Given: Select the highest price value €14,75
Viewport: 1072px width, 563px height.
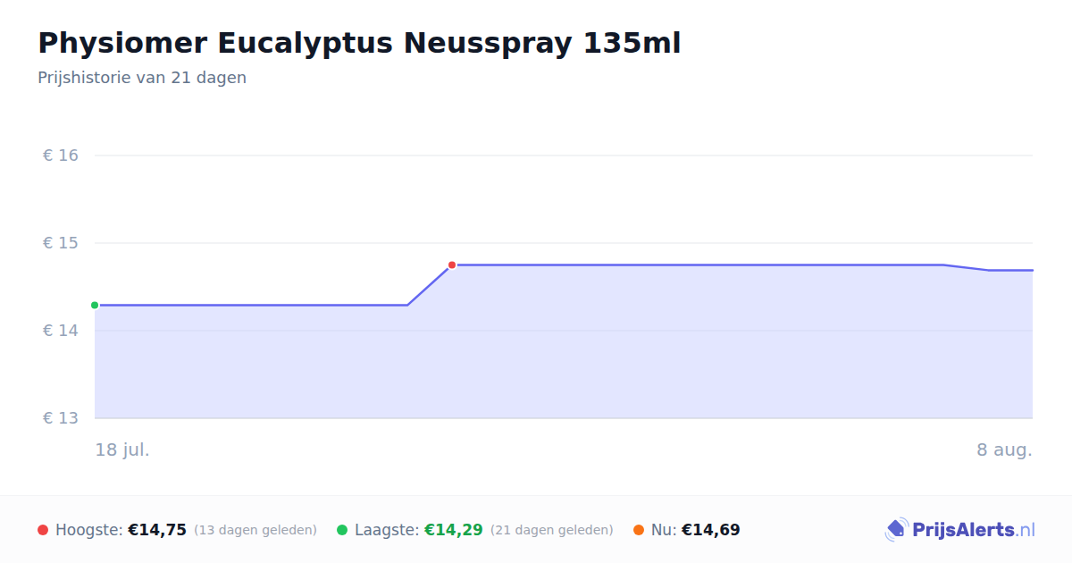Looking at the screenshot, I should (x=157, y=530).
